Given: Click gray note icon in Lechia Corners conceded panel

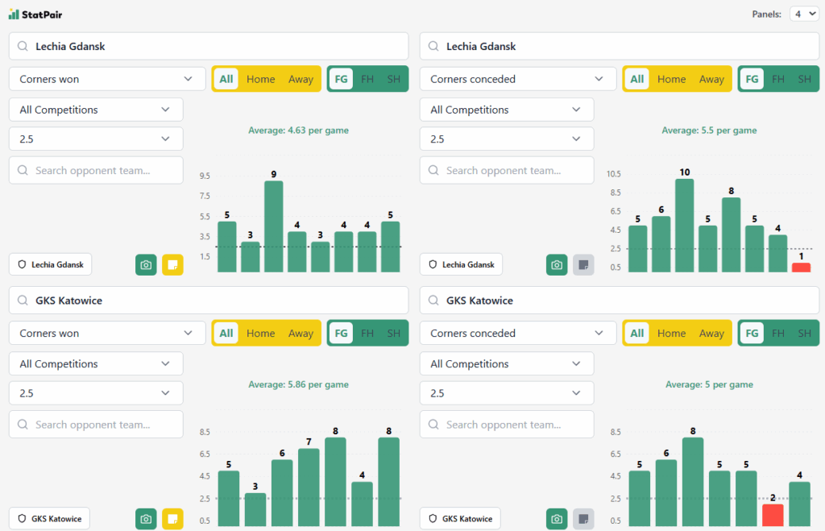Looking at the screenshot, I should click(x=583, y=265).
